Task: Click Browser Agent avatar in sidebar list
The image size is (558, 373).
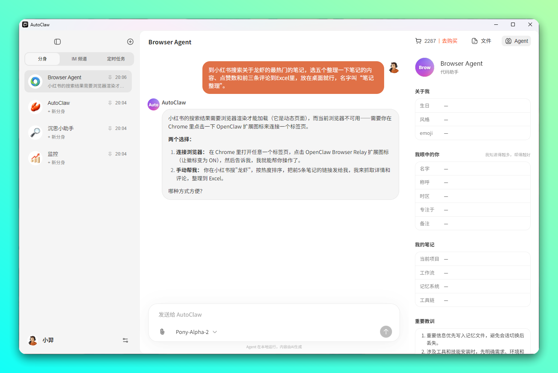Action: point(36,81)
